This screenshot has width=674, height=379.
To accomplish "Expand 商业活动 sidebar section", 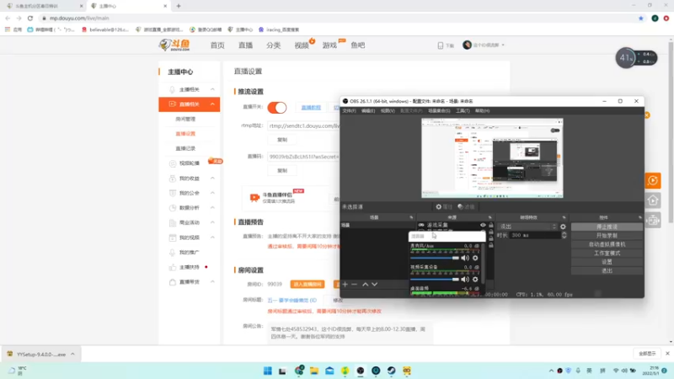I will click(x=212, y=222).
